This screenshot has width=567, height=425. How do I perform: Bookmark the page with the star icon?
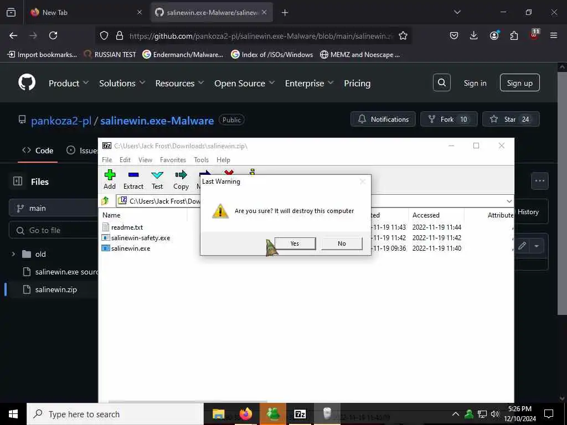(x=403, y=35)
